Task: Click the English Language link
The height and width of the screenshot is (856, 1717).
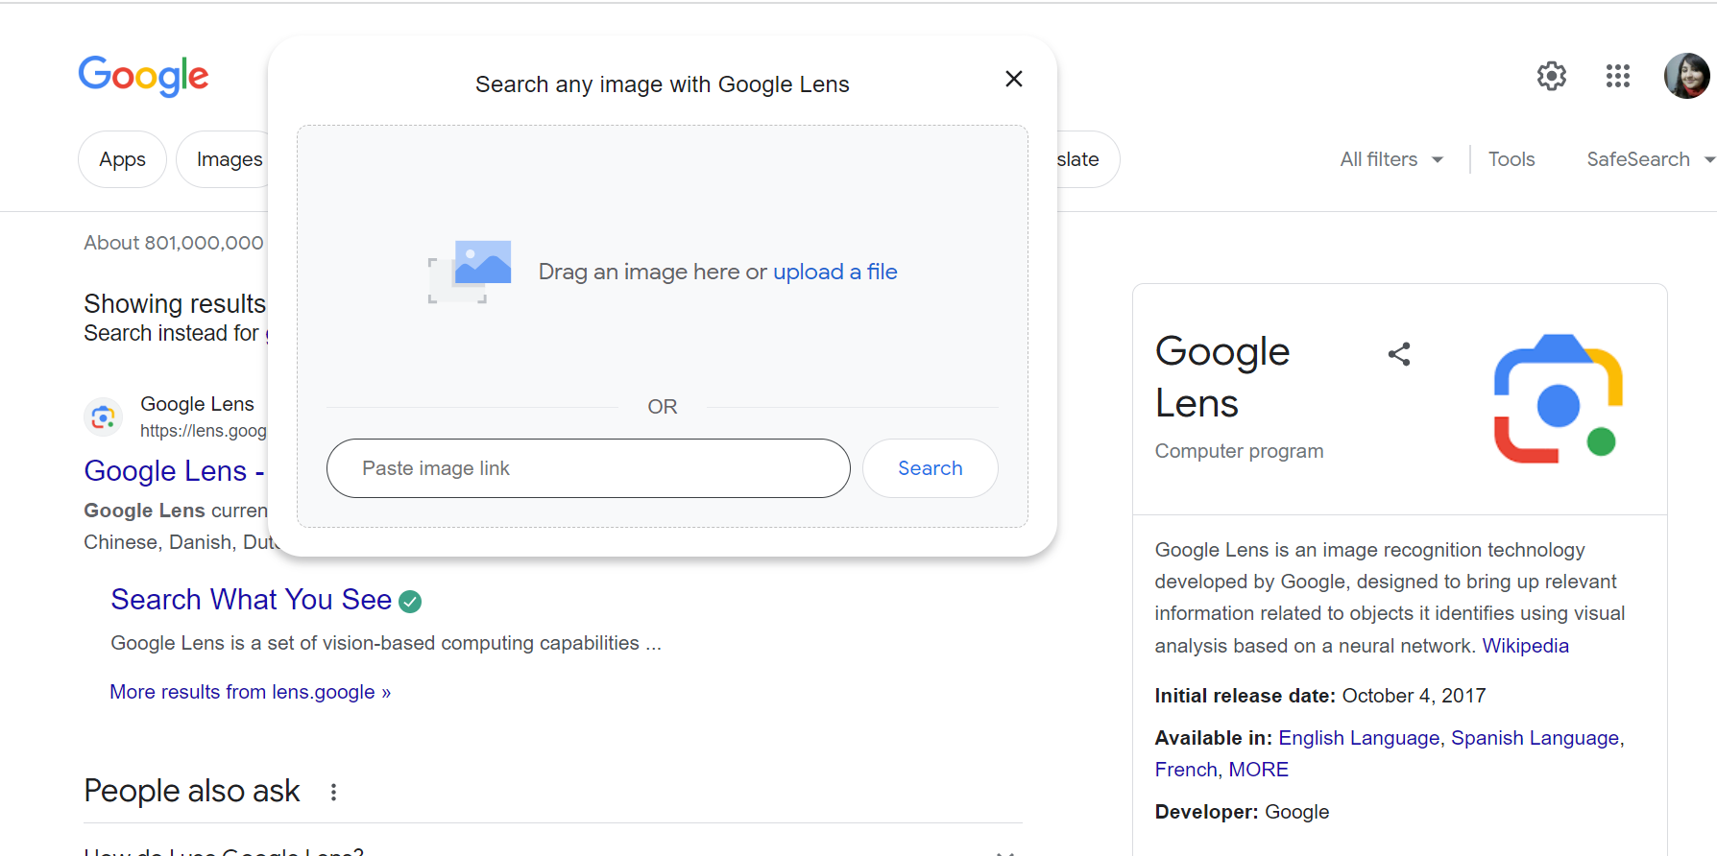Action: (x=1359, y=738)
